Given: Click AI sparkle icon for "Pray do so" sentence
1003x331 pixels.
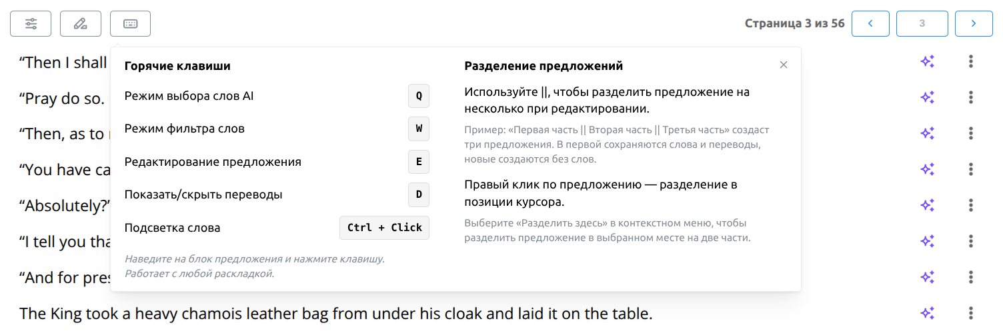Looking at the screenshot, I should [927, 98].
